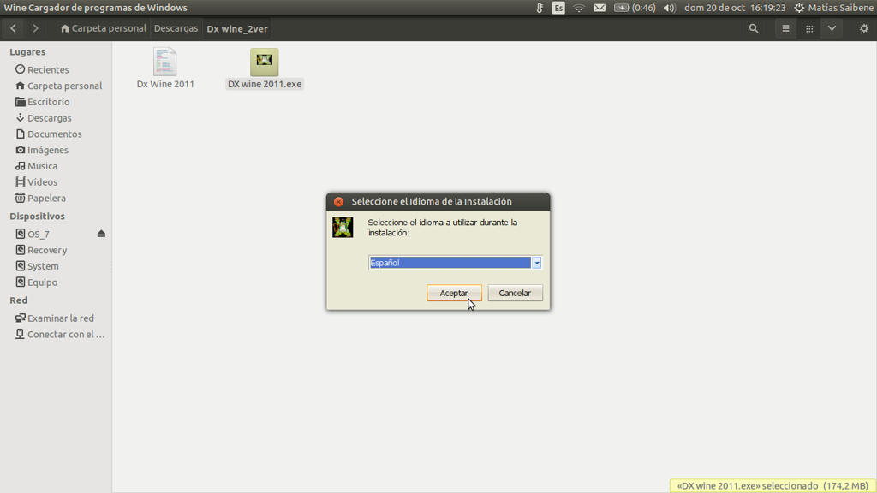Open the Es keyboard layout indicator
The height and width of the screenshot is (493, 877).
point(558,8)
